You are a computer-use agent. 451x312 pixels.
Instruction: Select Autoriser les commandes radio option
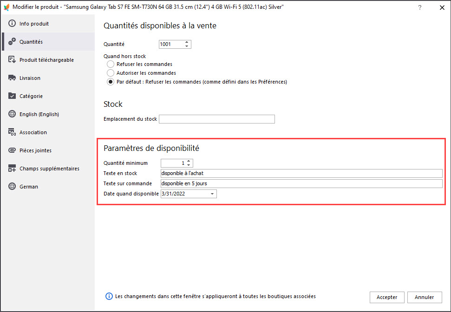pyautogui.click(x=111, y=73)
